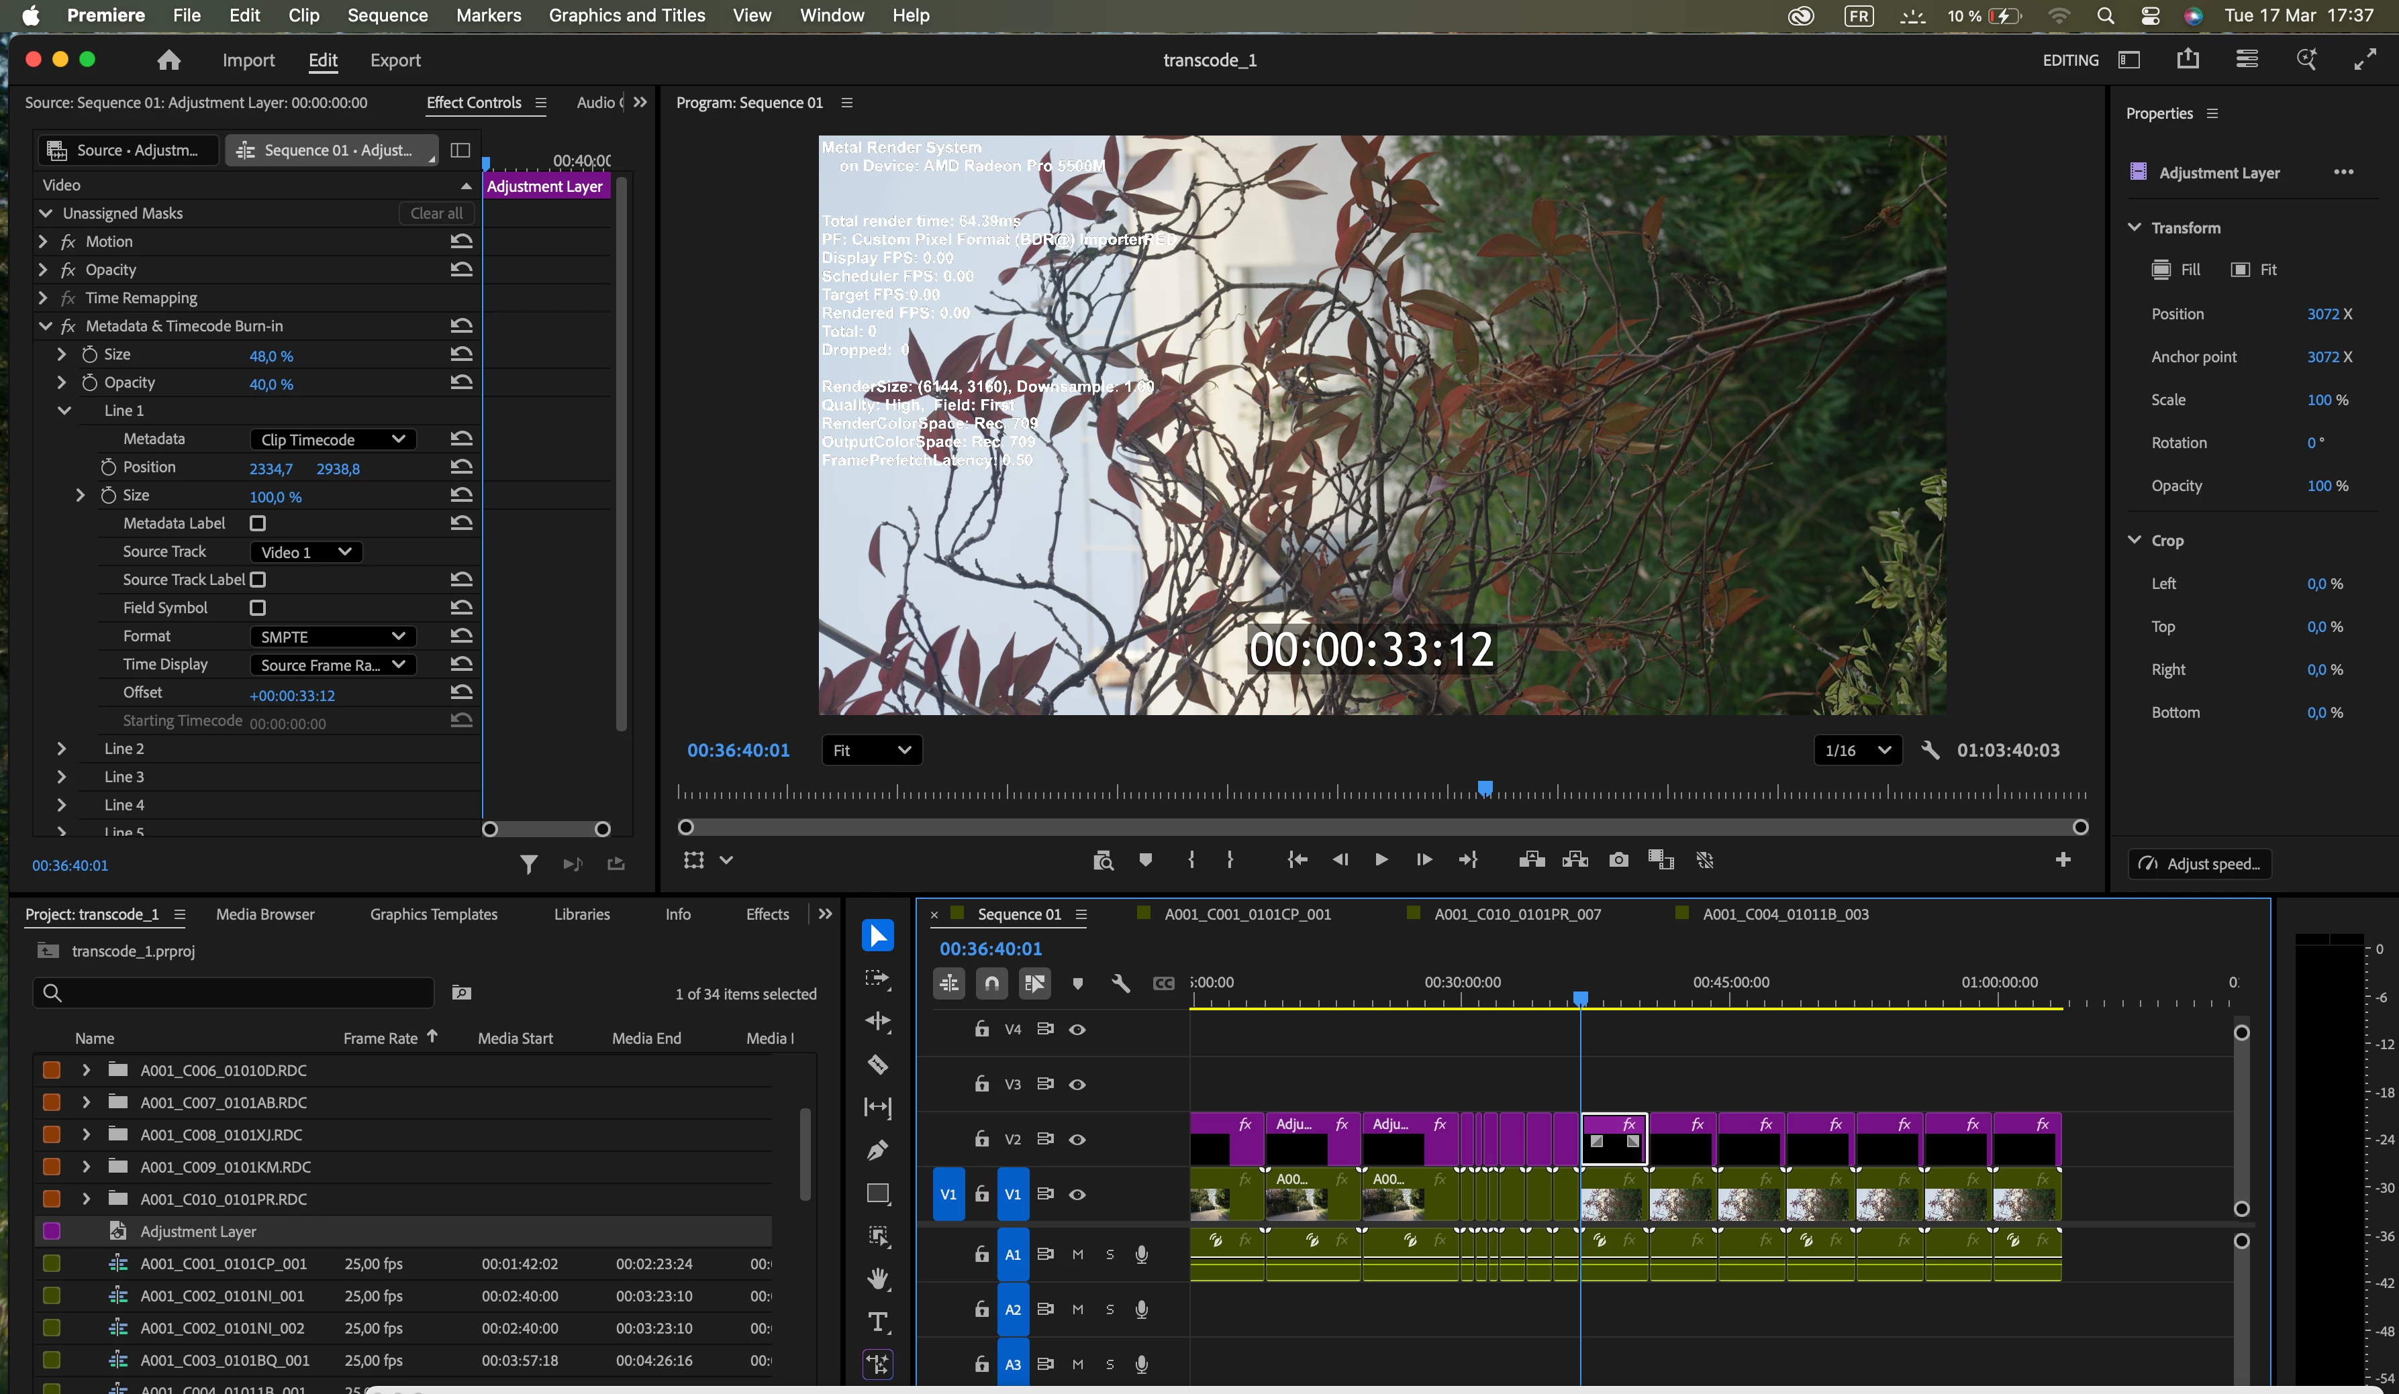Toggle Snap in Timeline magnet icon
Image resolution: width=2399 pixels, height=1394 pixels.
point(992,983)
